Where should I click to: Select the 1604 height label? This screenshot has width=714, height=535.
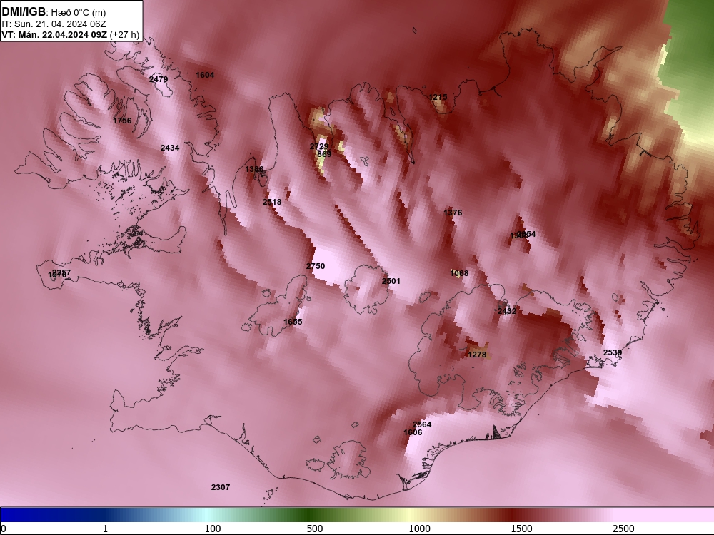[205, 75]
